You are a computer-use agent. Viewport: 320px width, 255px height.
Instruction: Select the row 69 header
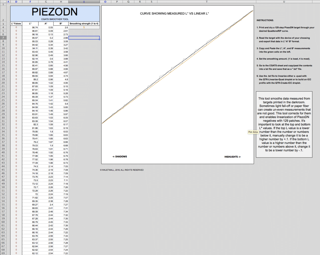click(x=2, y=253)
